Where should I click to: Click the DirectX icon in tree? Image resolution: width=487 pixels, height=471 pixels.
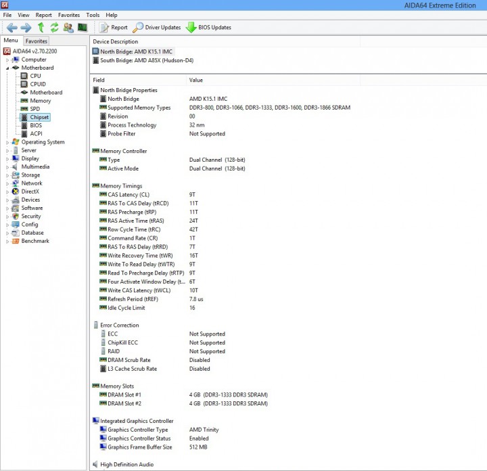pyautogui.click(x=15, y=192)
